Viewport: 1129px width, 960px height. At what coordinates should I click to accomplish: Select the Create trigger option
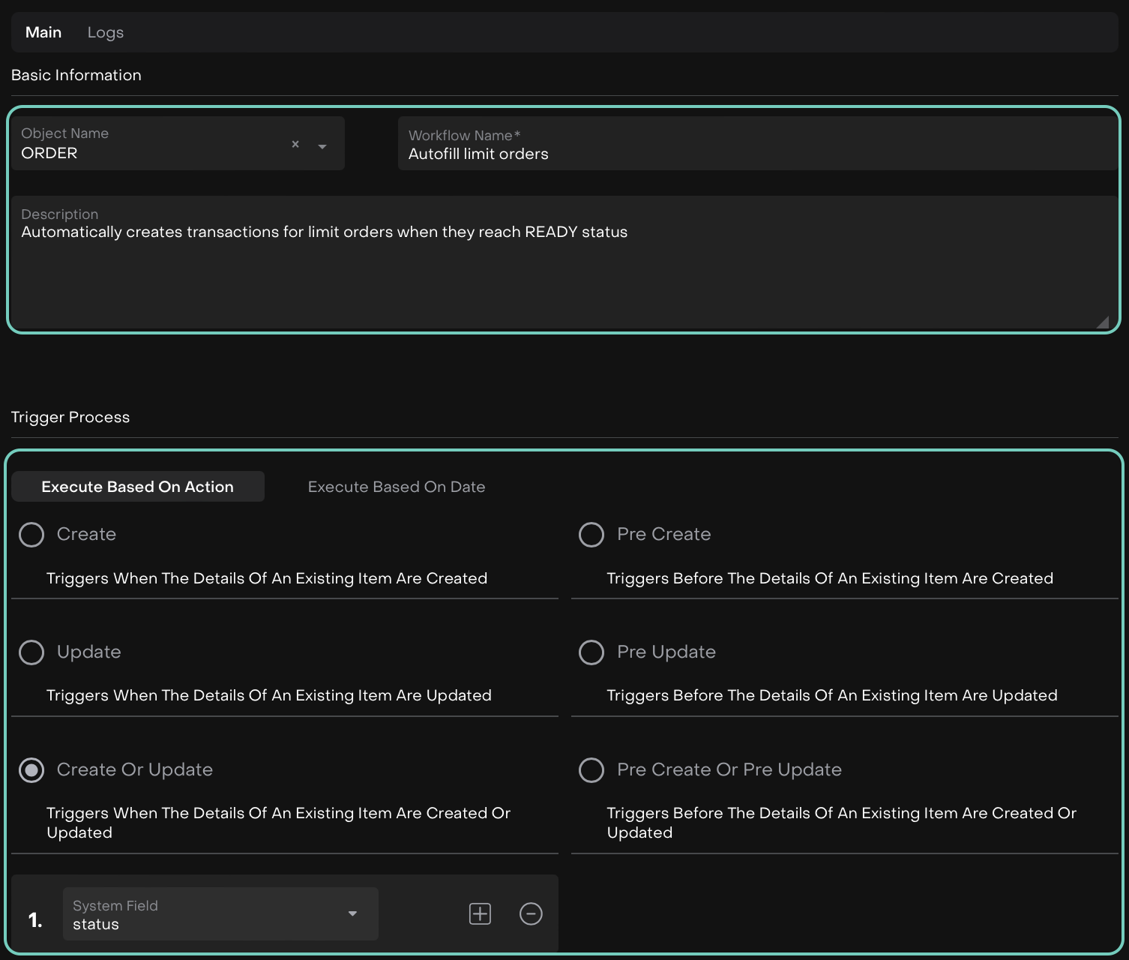pyautogui.click(x=31, y=535)
